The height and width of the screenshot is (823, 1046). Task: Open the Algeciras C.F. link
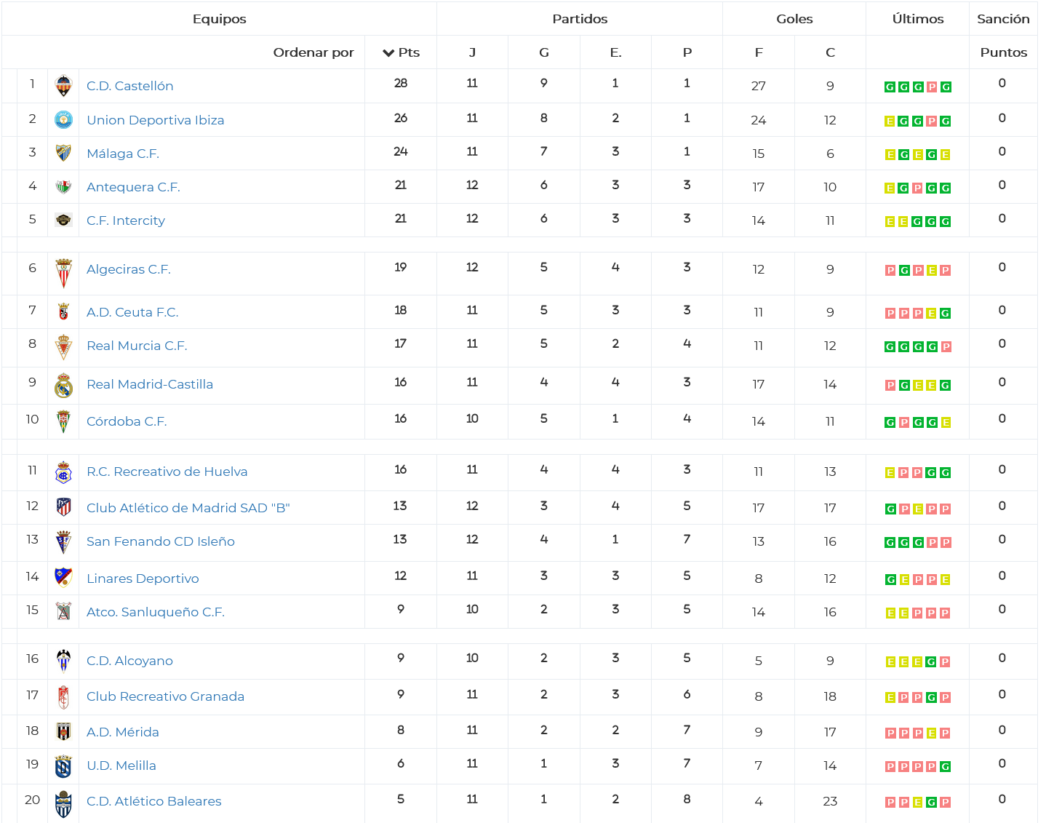pyautogui.click(x=129, y=269)
